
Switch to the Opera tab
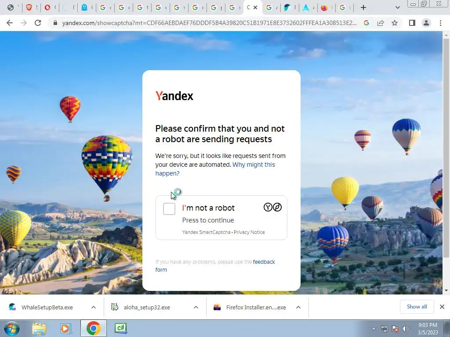pyautogui.click(x=47, y=8)
